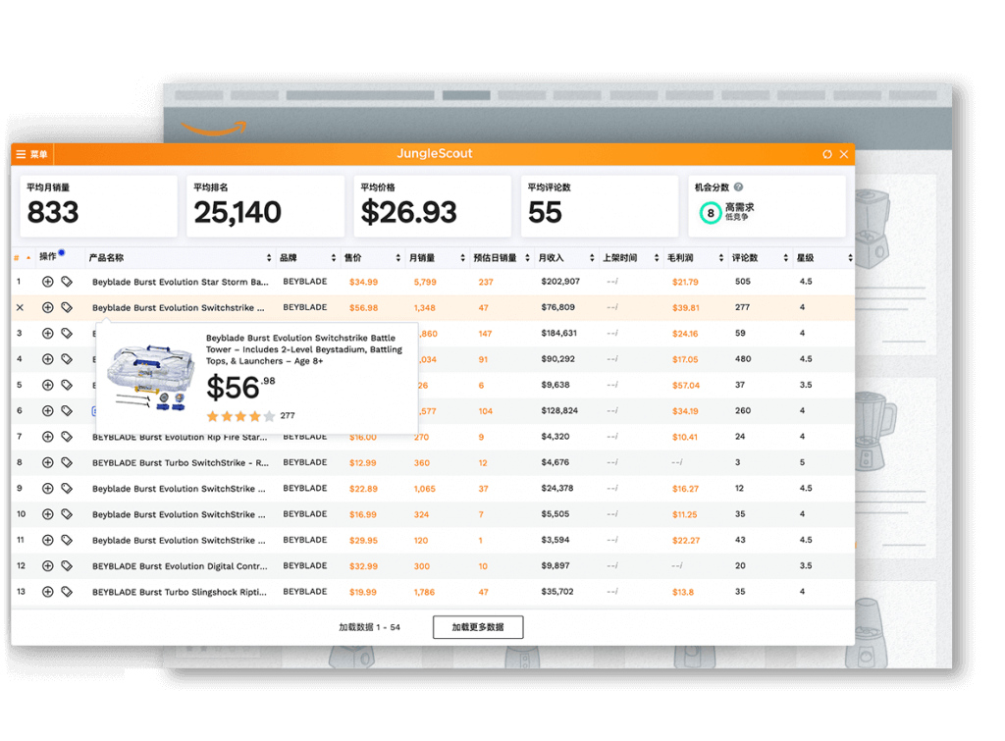This screenshot has width=1005, height=741.
Task: Click the plus icon on the $29.95 SwitchStrike row
Action: [47, 540]
